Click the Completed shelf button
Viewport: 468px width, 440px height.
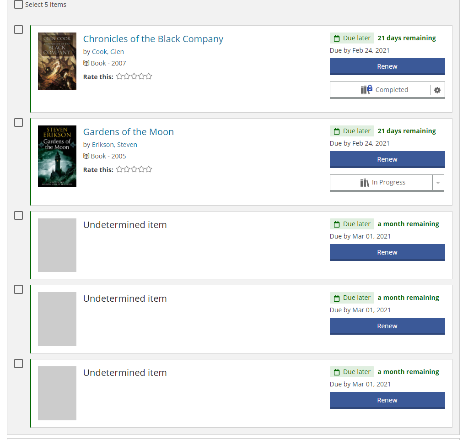click(380, 90)
